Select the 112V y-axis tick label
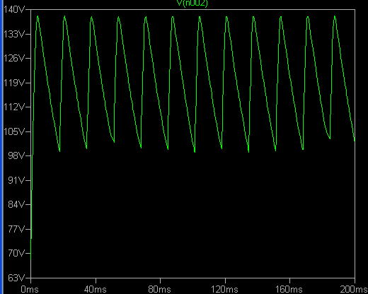The width and height of the screenshot is (368, 294). tap(14, 107)
